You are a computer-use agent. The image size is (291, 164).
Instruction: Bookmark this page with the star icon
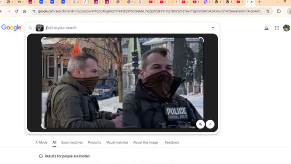pyautogui.click(x=268, y=11)
